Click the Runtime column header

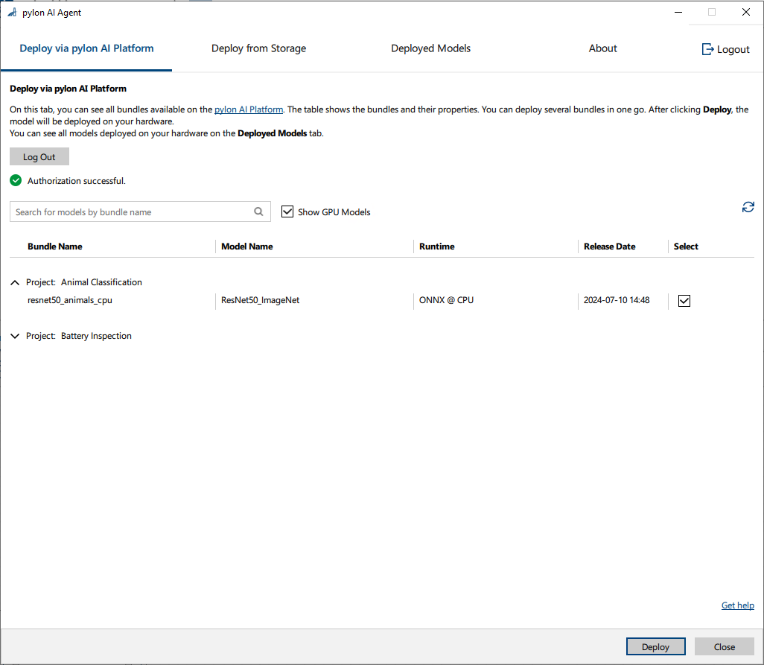point(437,246)
